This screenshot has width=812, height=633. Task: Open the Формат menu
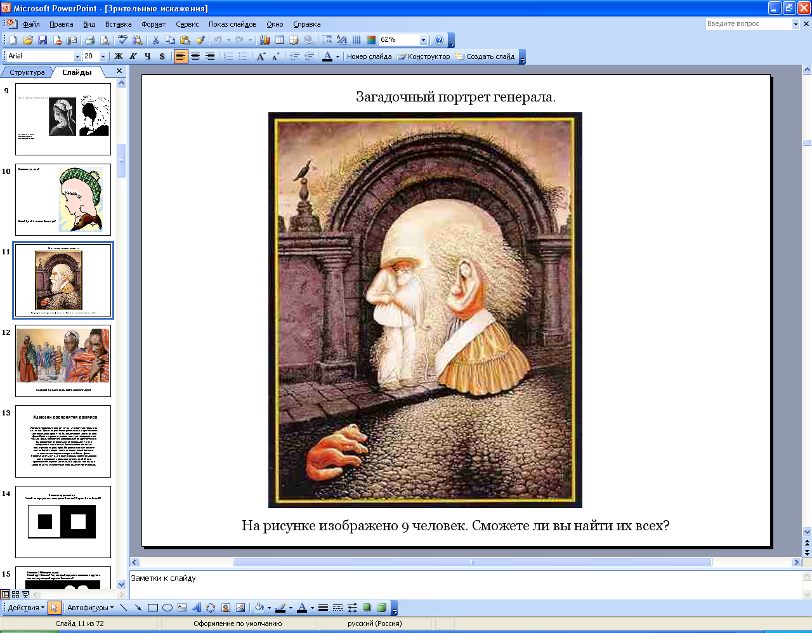tap(154, 24)
